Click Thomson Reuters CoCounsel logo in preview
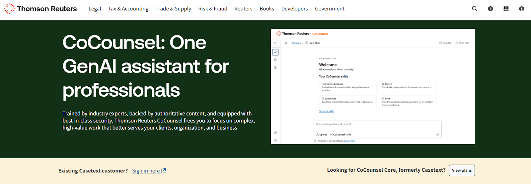Viewport: 531px width, 191px height. tap(302, 34)
